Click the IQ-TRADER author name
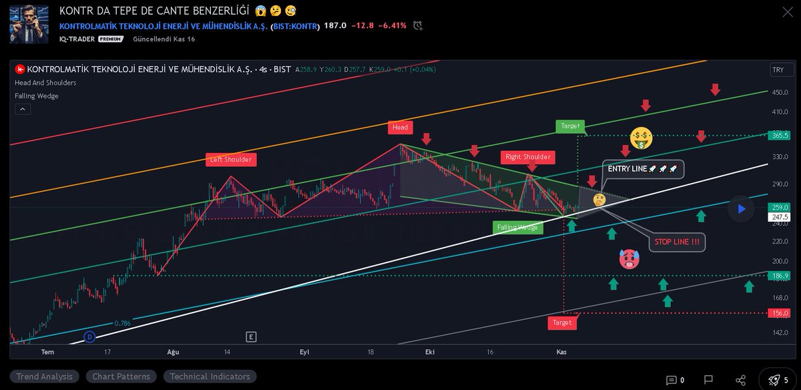This screenshot has width=801, height=390. click(77, 39)
